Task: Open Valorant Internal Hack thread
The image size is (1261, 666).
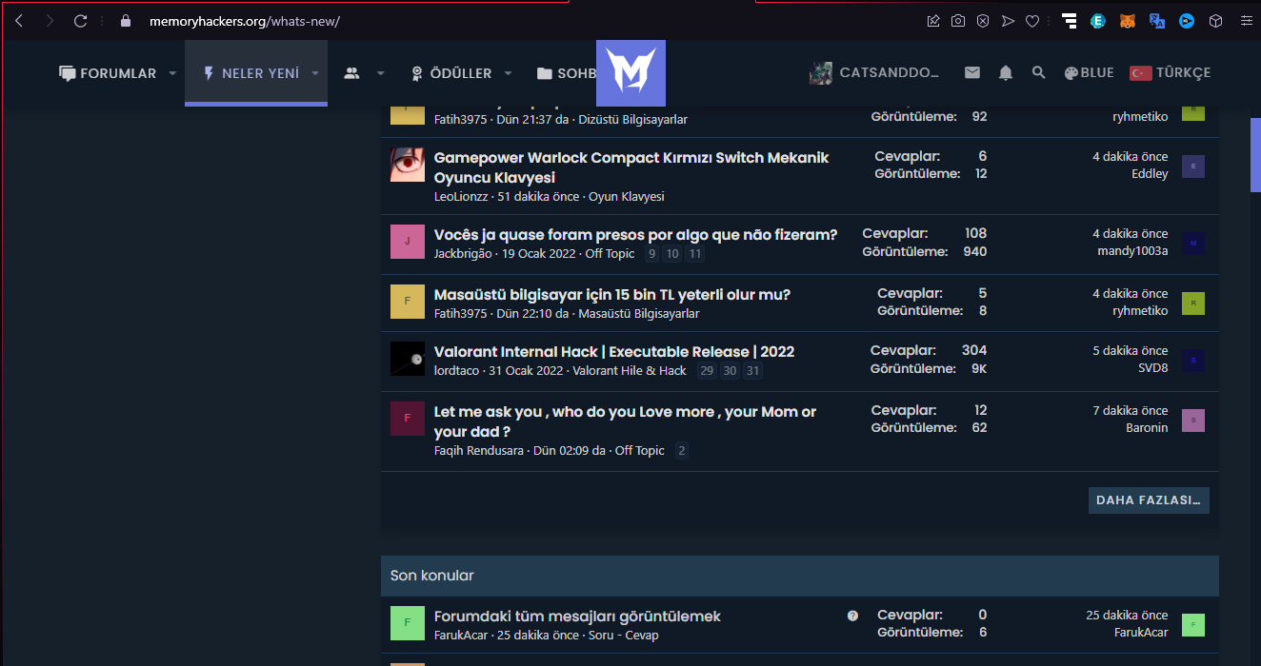Action: point(614,351)
